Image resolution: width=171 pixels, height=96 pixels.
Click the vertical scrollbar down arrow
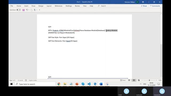(x=161, y=78)
